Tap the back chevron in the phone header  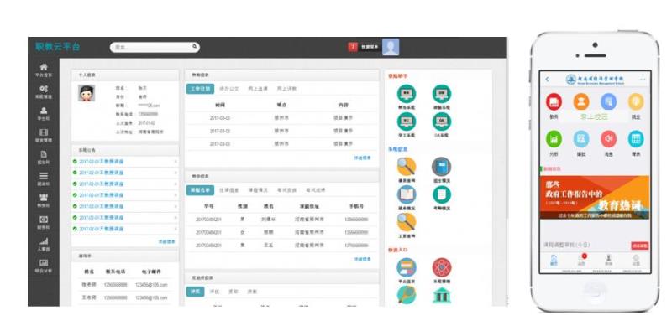(548, 80)
